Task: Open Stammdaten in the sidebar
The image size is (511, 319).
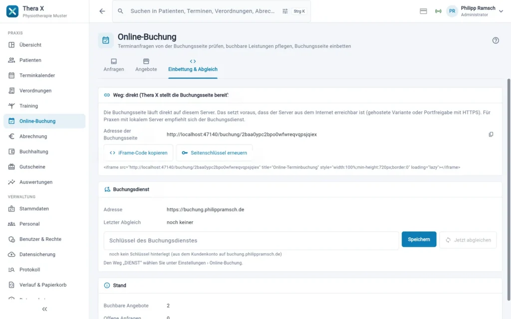Action: [44, 209]
